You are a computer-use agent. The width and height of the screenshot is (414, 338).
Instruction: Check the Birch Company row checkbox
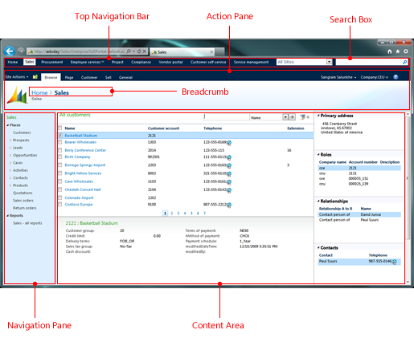point(60,157)
